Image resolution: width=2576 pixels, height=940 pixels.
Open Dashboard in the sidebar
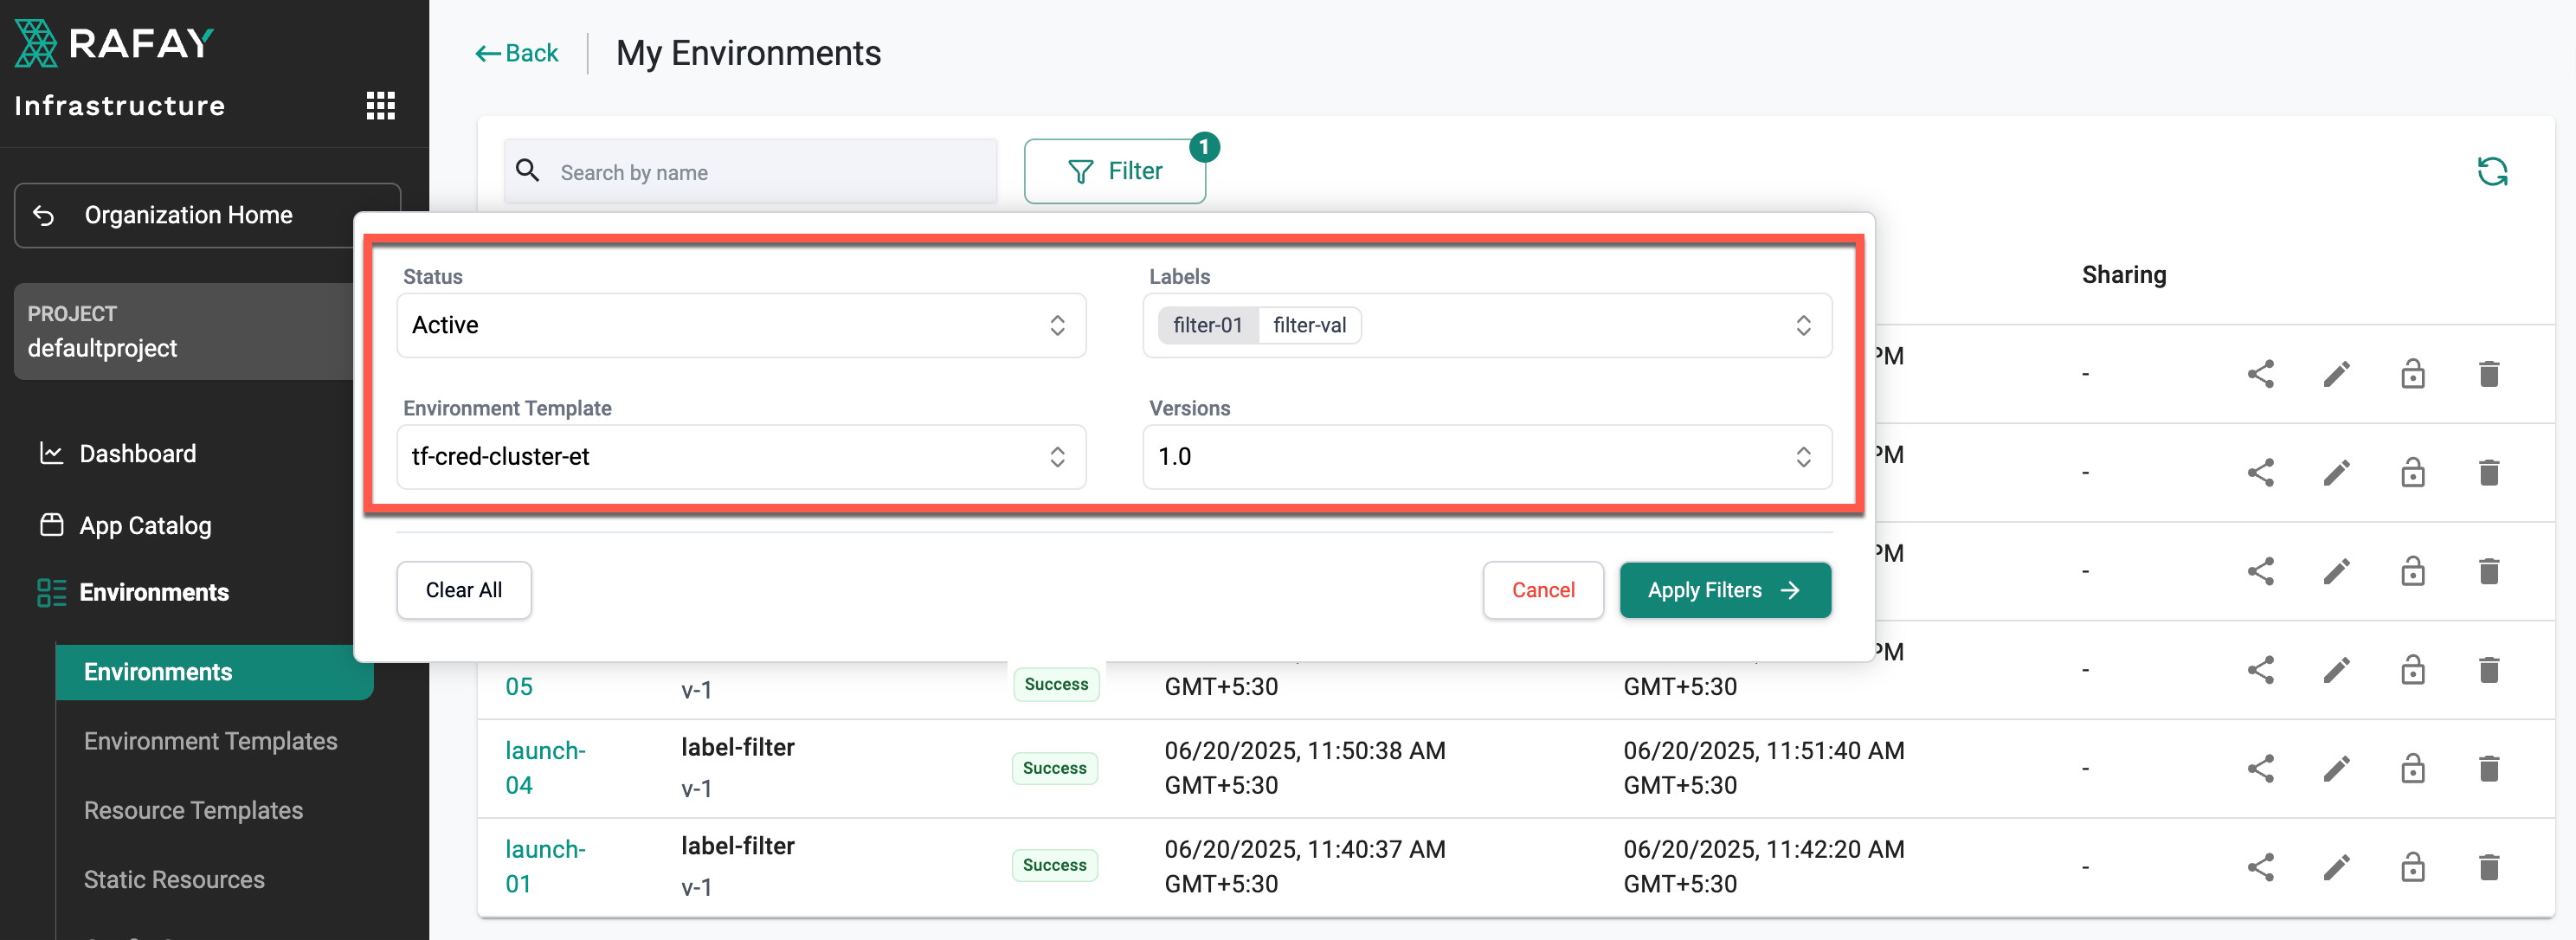(x=137, y=454)
